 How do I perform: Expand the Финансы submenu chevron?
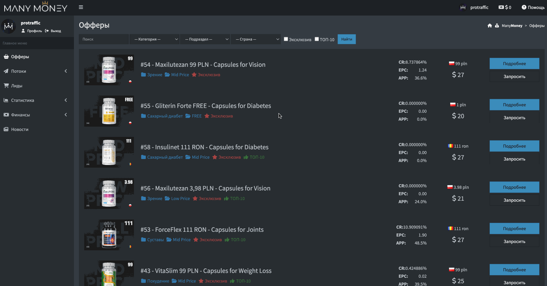(x=66, y=115)
